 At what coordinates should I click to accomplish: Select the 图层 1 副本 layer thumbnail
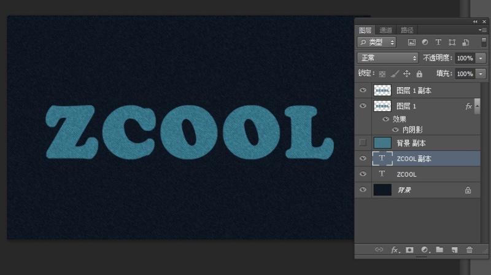382,90
